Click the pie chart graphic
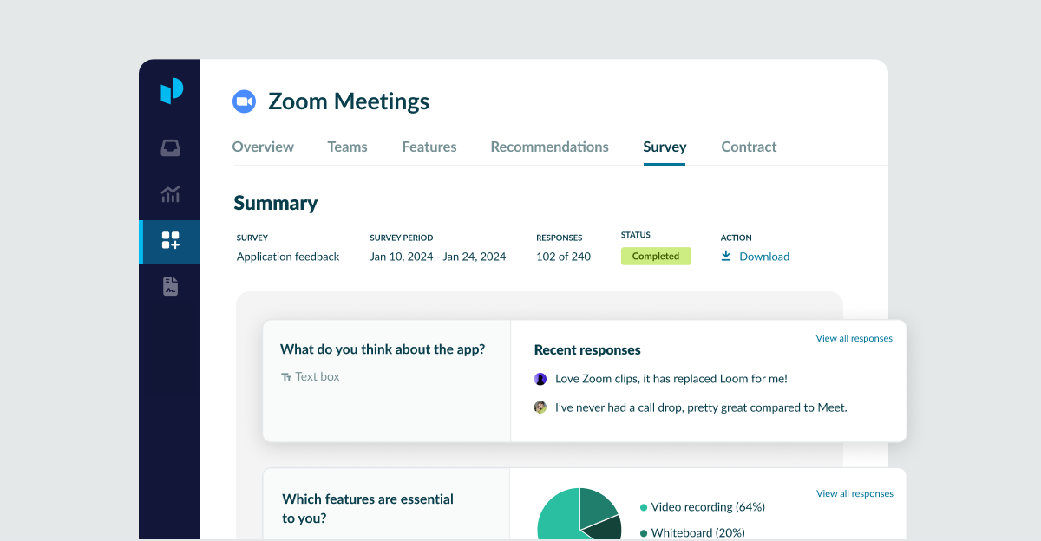 click(x=579, y=515)
